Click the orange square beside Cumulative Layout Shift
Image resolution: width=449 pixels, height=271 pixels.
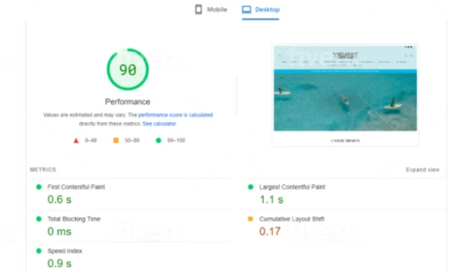[x=250, y=219]
